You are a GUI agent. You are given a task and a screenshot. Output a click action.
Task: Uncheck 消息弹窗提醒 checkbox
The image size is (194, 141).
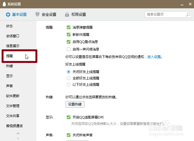click(68, 27)
